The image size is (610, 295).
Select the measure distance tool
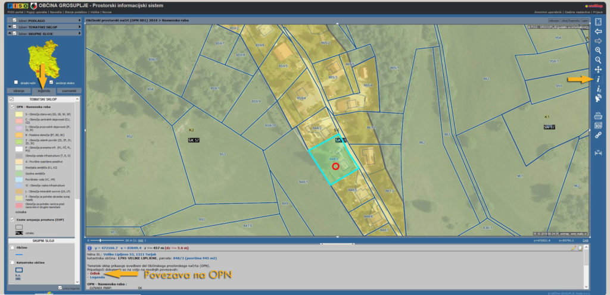[x=598, y=153]
